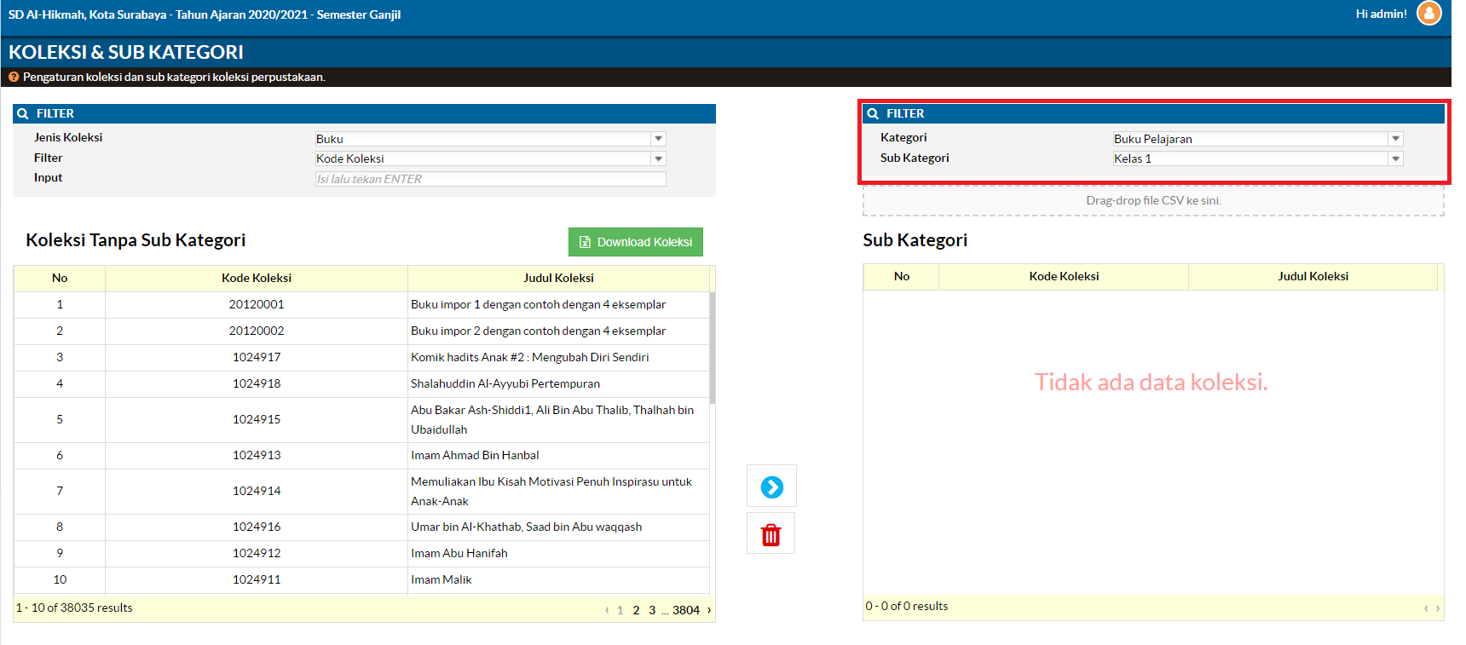Click the orange help question mark icon
The width and height of the screenshot is (1466, 645).
coord(14,77)
